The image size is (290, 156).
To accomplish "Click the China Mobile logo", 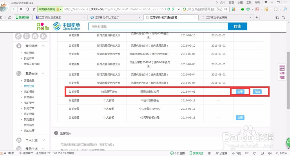I will [66, 26].
